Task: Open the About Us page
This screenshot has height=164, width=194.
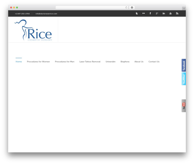Action: click(139, 62)
